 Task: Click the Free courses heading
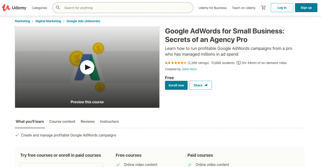click(x=129, y=155)
